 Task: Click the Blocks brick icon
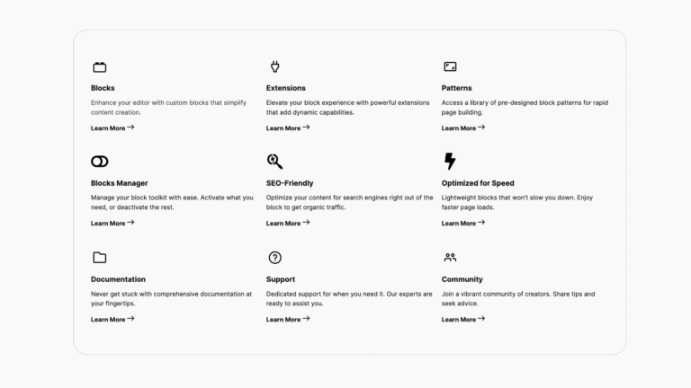coord(100,66)
